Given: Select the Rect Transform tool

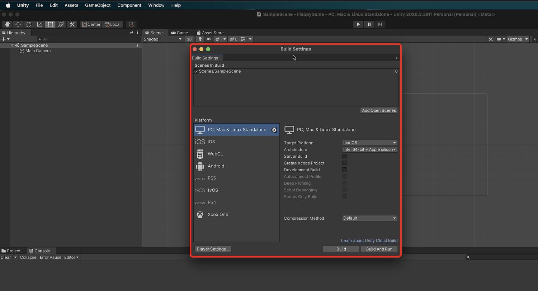Looking at the screenshot, I should 51,24.
